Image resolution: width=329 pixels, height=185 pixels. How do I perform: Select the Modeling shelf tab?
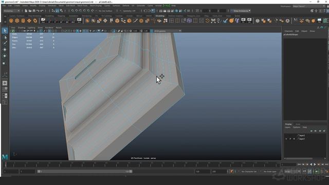click(x=160, y=16)
